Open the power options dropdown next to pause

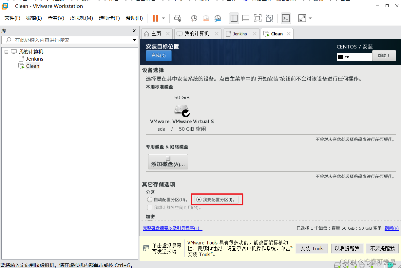coord(163,18)
